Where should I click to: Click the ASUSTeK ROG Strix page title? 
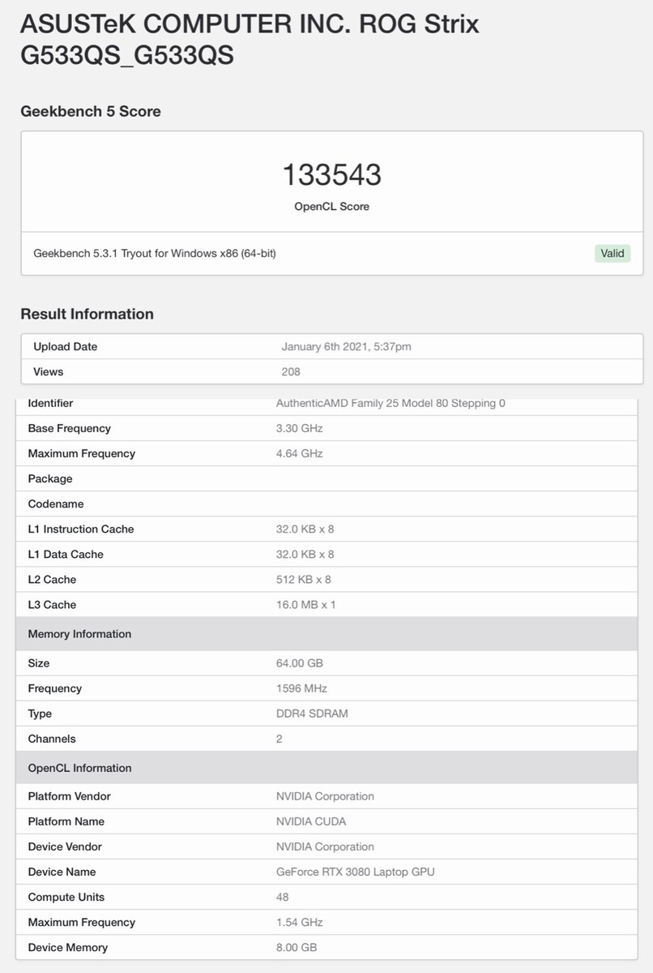[250, 39]
